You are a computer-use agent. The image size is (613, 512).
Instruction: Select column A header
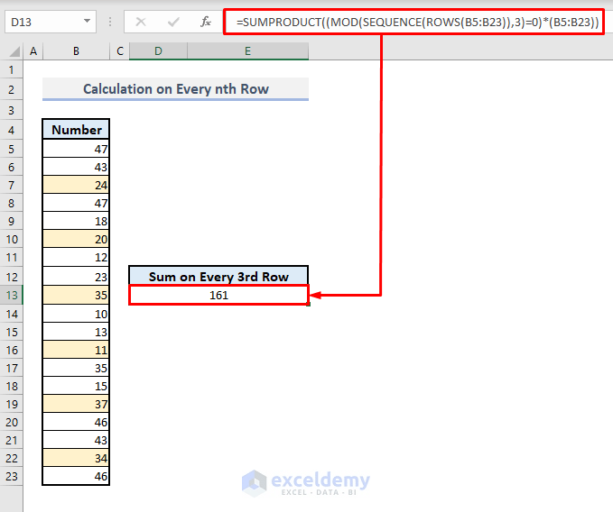coord(33,51)
